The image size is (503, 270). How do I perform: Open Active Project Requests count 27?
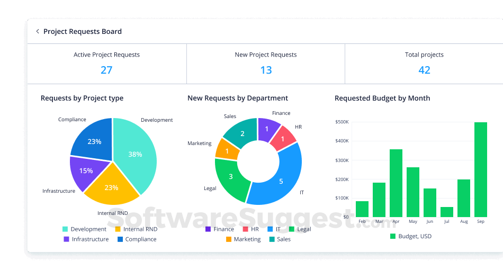[x=106, y=70]
